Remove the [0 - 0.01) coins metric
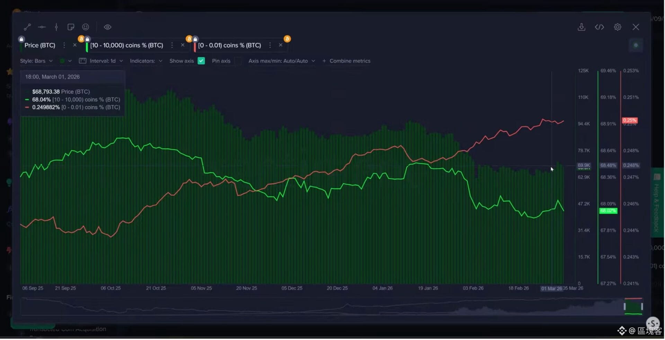 (x=281, y=45)
